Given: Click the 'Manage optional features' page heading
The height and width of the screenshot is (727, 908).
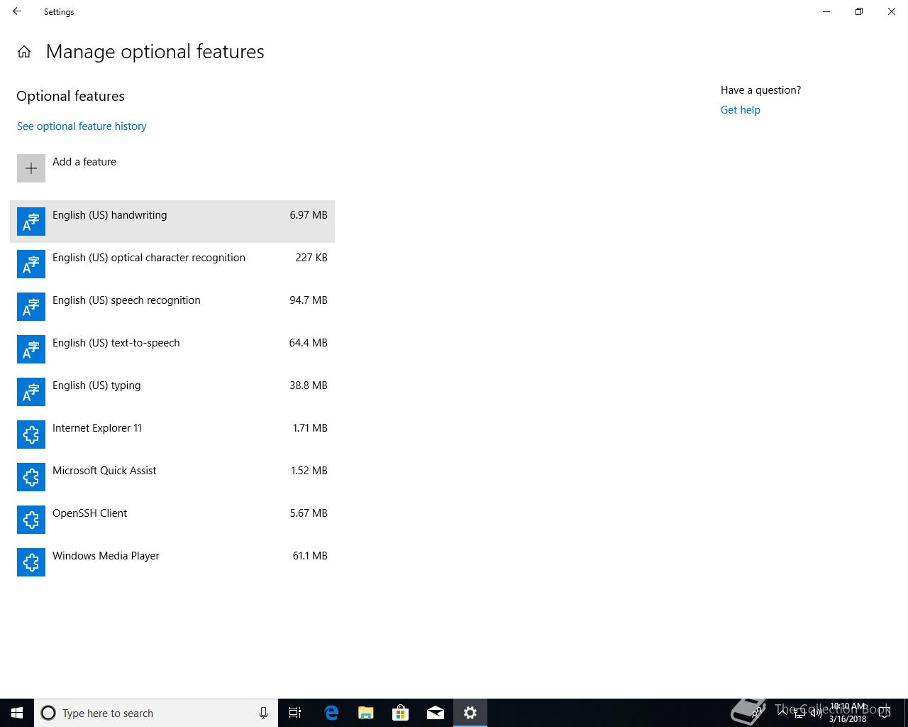Looking at the screenshot, I should 155,52.
